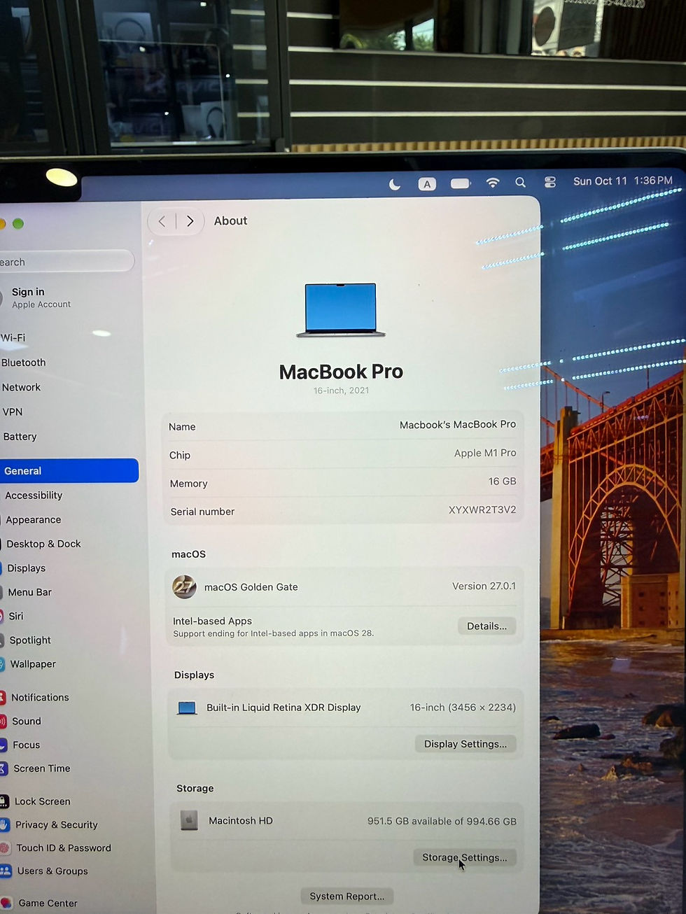
Task: Go forward with the right chevron
Action: [190, 221]
